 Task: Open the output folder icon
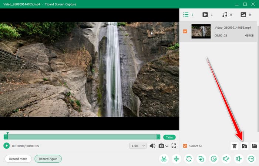pyautogui.click(x=255, y=146)
